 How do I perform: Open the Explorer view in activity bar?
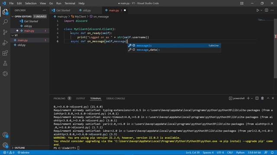[x=5, y=12]
